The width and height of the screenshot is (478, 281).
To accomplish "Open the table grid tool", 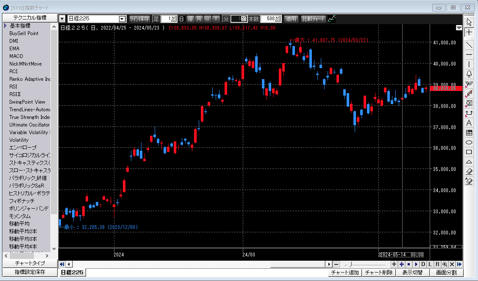I will pos(469,133).
